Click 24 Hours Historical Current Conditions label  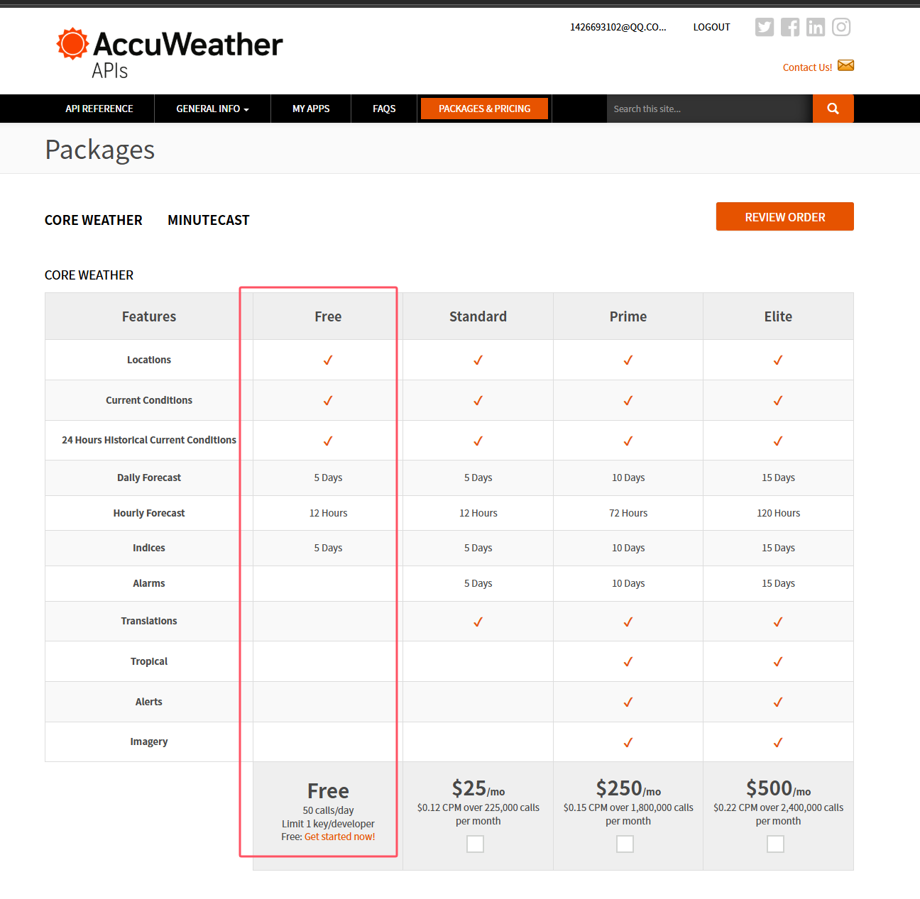(x=149, y=440)
